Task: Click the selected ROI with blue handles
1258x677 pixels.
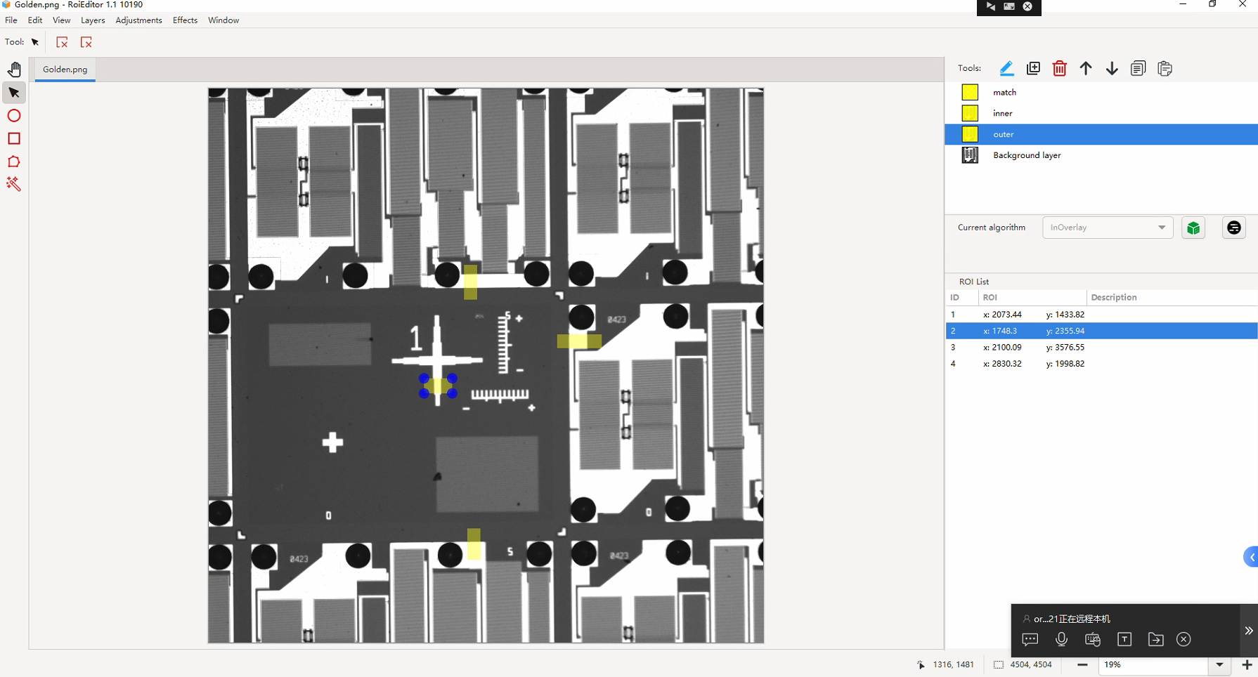Action: [x=438, y=386]
